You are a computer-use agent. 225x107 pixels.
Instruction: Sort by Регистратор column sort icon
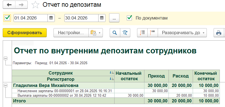[112, 79]
